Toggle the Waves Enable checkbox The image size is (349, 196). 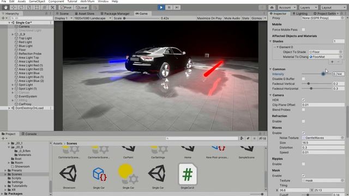pos(303,133)
